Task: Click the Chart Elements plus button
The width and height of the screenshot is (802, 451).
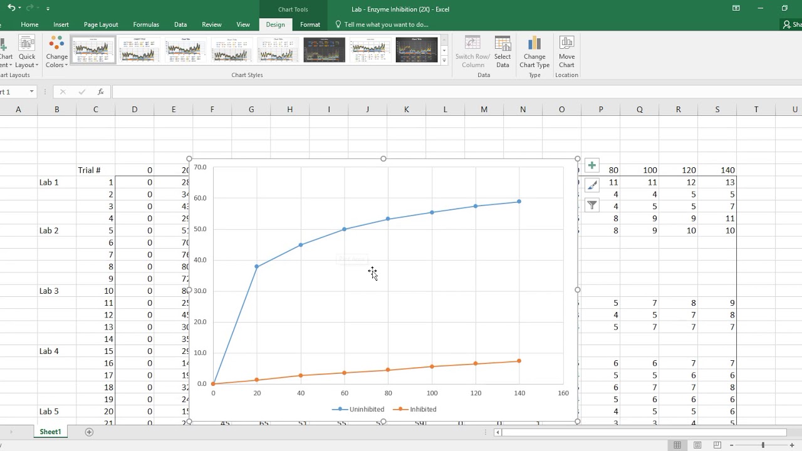Action: pyautogui.click(x=591, y=165)
